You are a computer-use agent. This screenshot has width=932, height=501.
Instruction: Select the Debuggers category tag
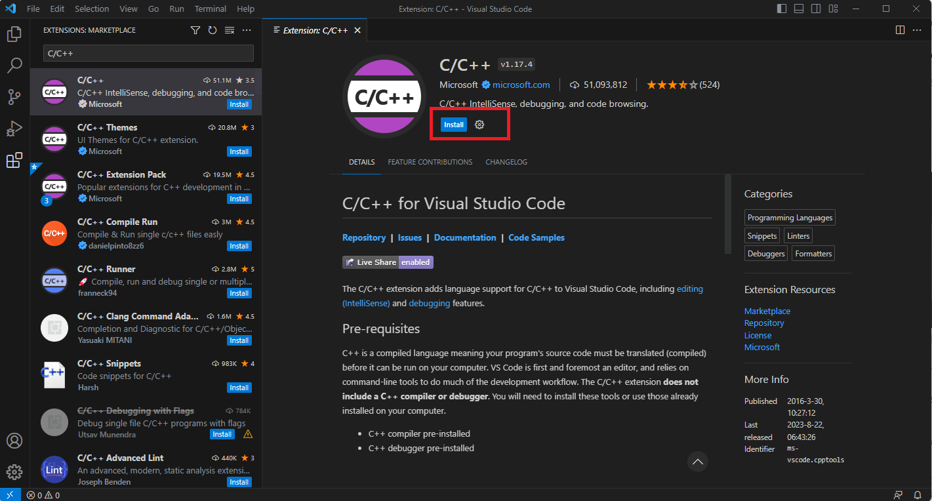pos(766,253)
